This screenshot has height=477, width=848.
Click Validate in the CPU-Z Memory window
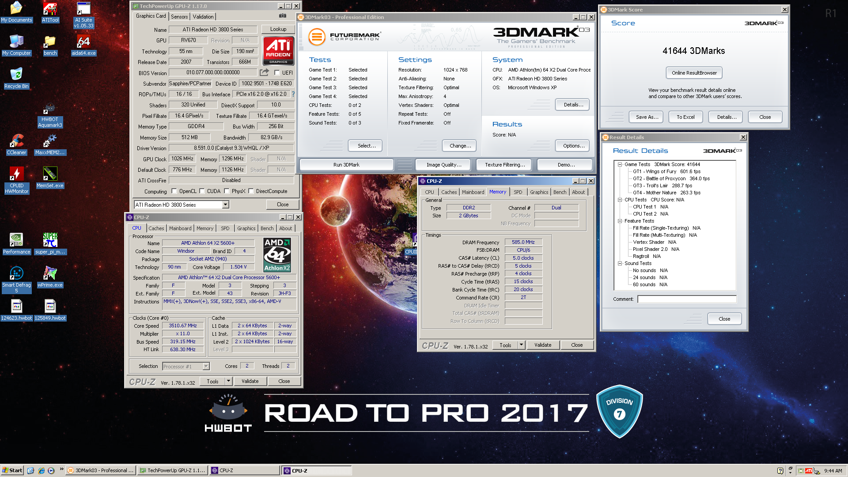click(x=543, y=345)
